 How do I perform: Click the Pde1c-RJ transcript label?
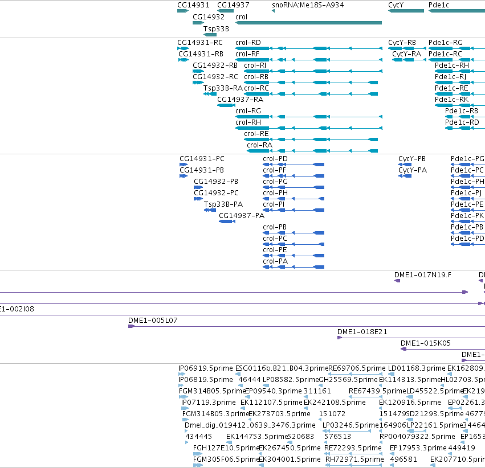(450, 77)
